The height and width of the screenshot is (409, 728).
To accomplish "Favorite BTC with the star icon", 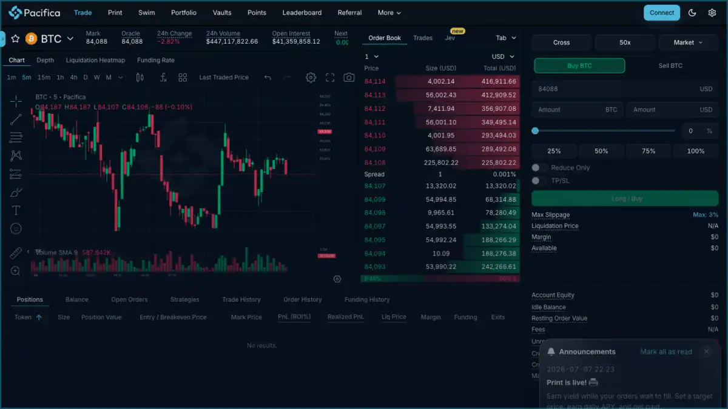I will click(x=16, y=39).
